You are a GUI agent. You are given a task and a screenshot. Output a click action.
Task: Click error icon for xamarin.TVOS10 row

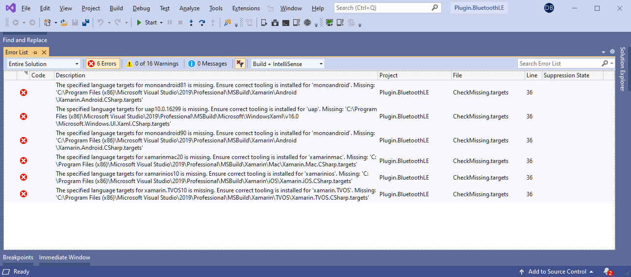tap(24, 194)
